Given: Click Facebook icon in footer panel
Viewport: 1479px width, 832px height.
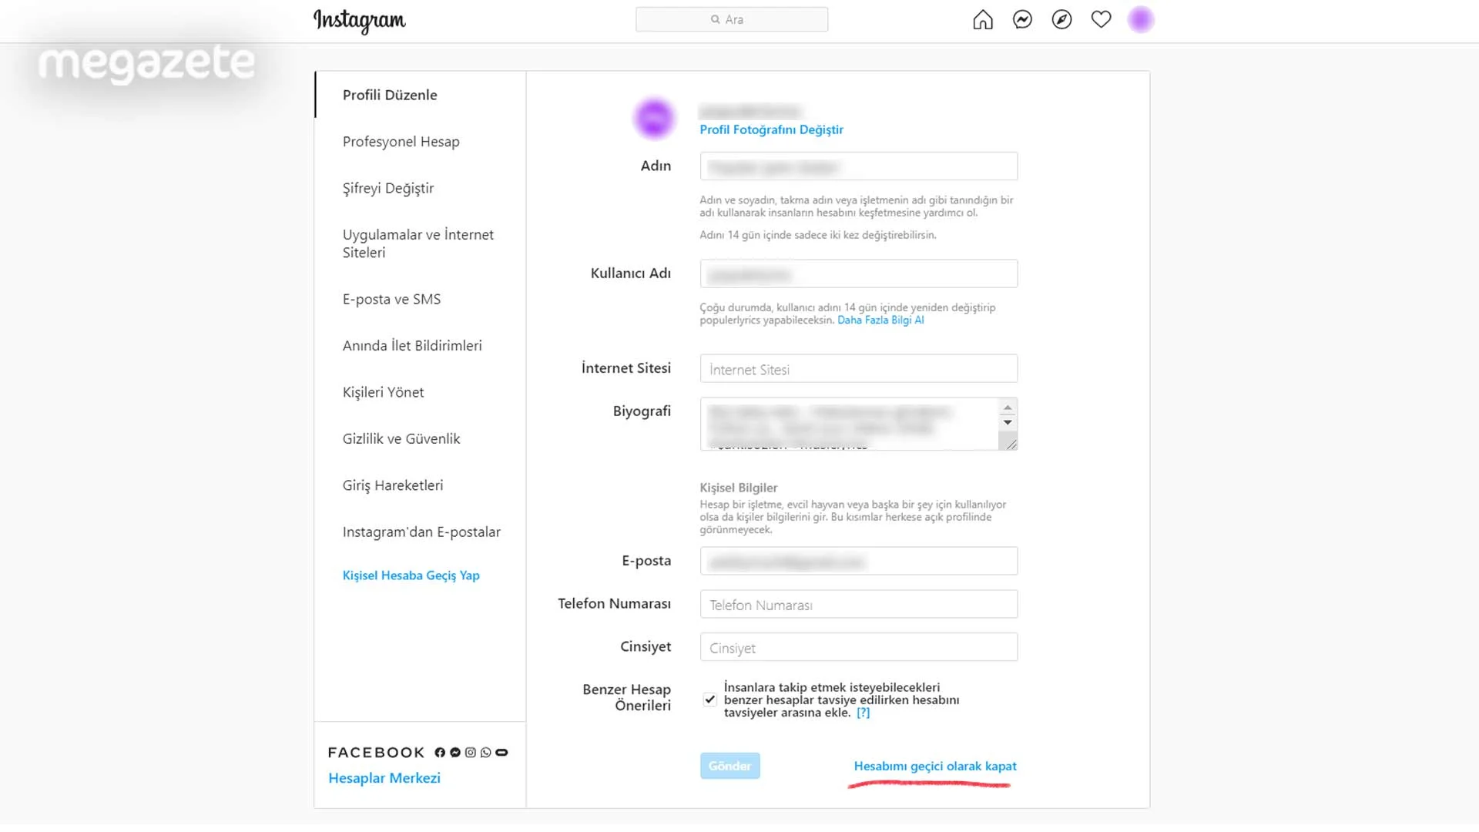Looking at the screenshot, I should click(x=440, y=753).
